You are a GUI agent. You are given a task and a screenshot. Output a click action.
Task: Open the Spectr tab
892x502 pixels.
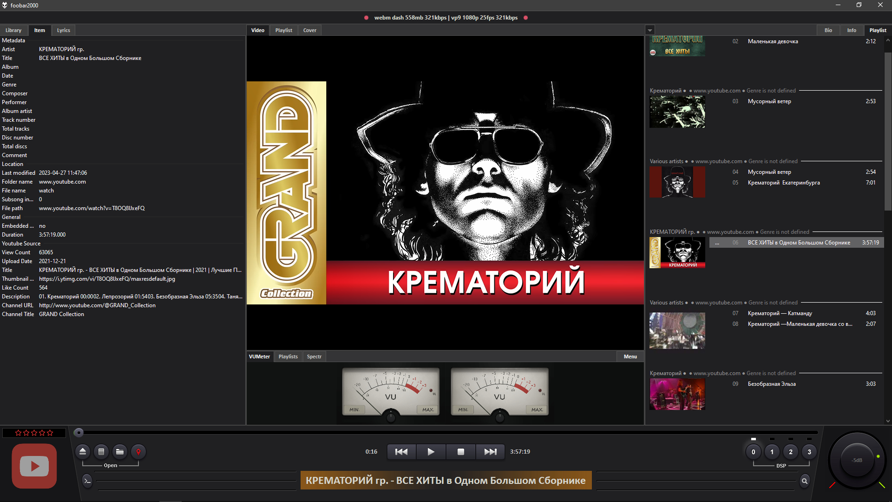(314, 357)
